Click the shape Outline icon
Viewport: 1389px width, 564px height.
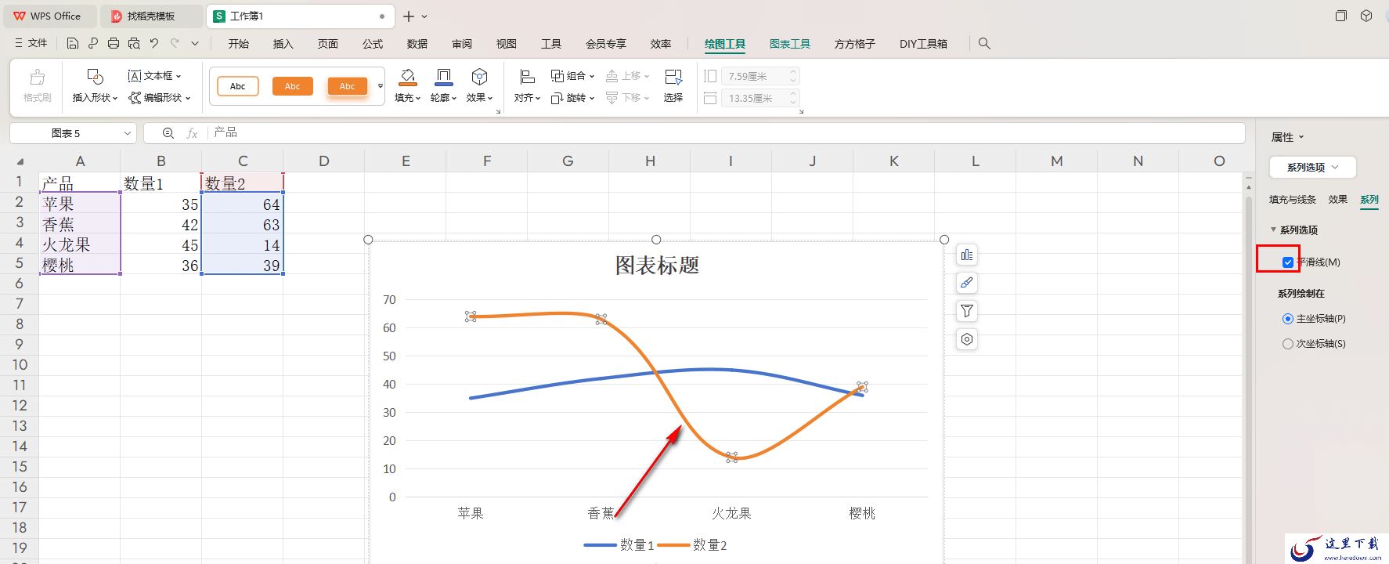(443, 77)
